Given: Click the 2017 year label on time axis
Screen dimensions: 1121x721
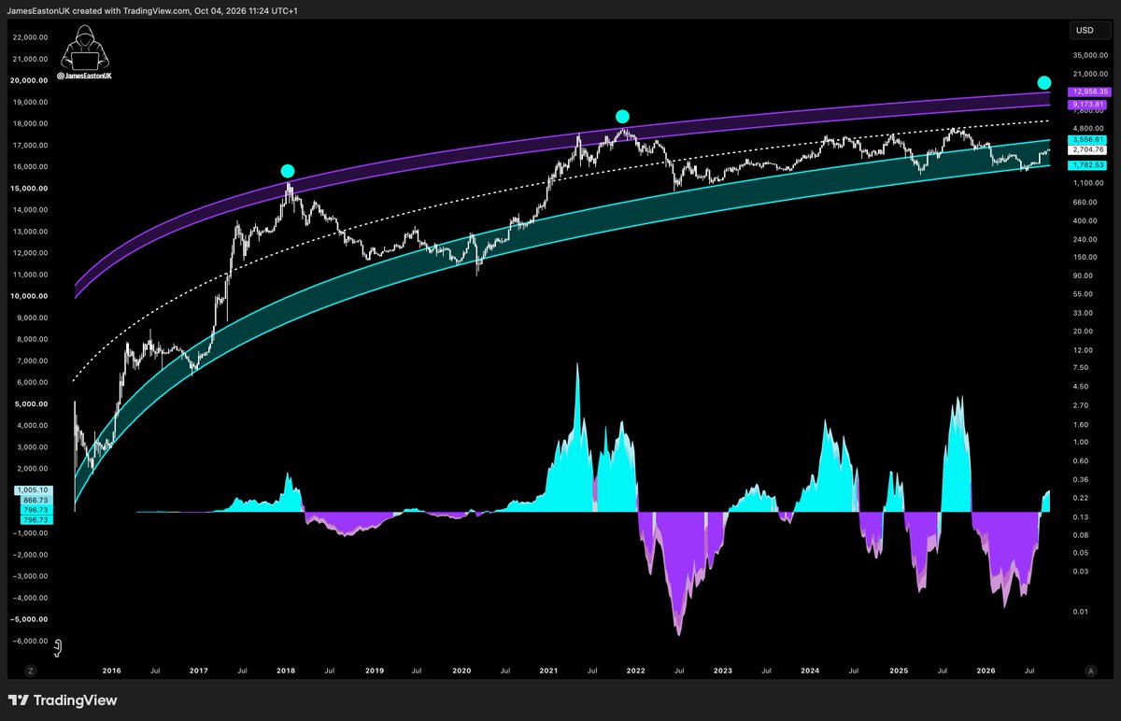Looking at the screenshot, I should 199,671.
